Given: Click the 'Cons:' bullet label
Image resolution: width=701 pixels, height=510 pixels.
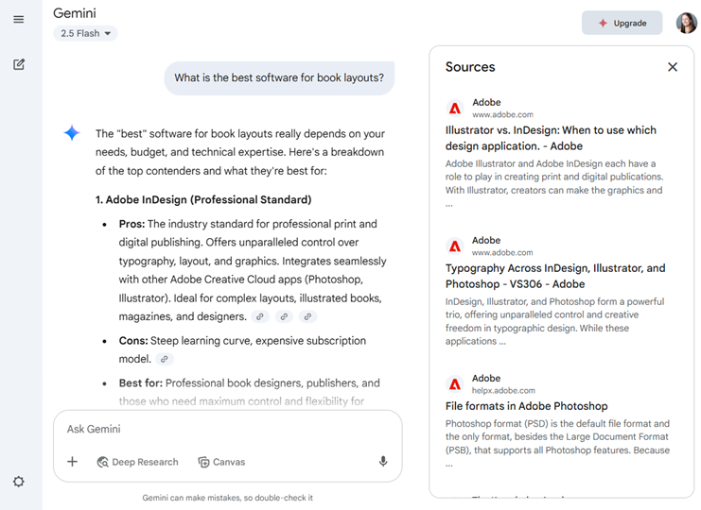Looking at the screenshot, I should tap(133, 340).
